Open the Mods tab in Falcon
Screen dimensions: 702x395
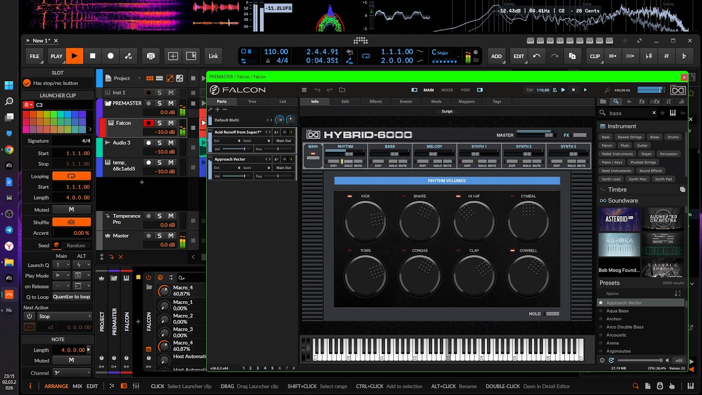click(436, 101)
